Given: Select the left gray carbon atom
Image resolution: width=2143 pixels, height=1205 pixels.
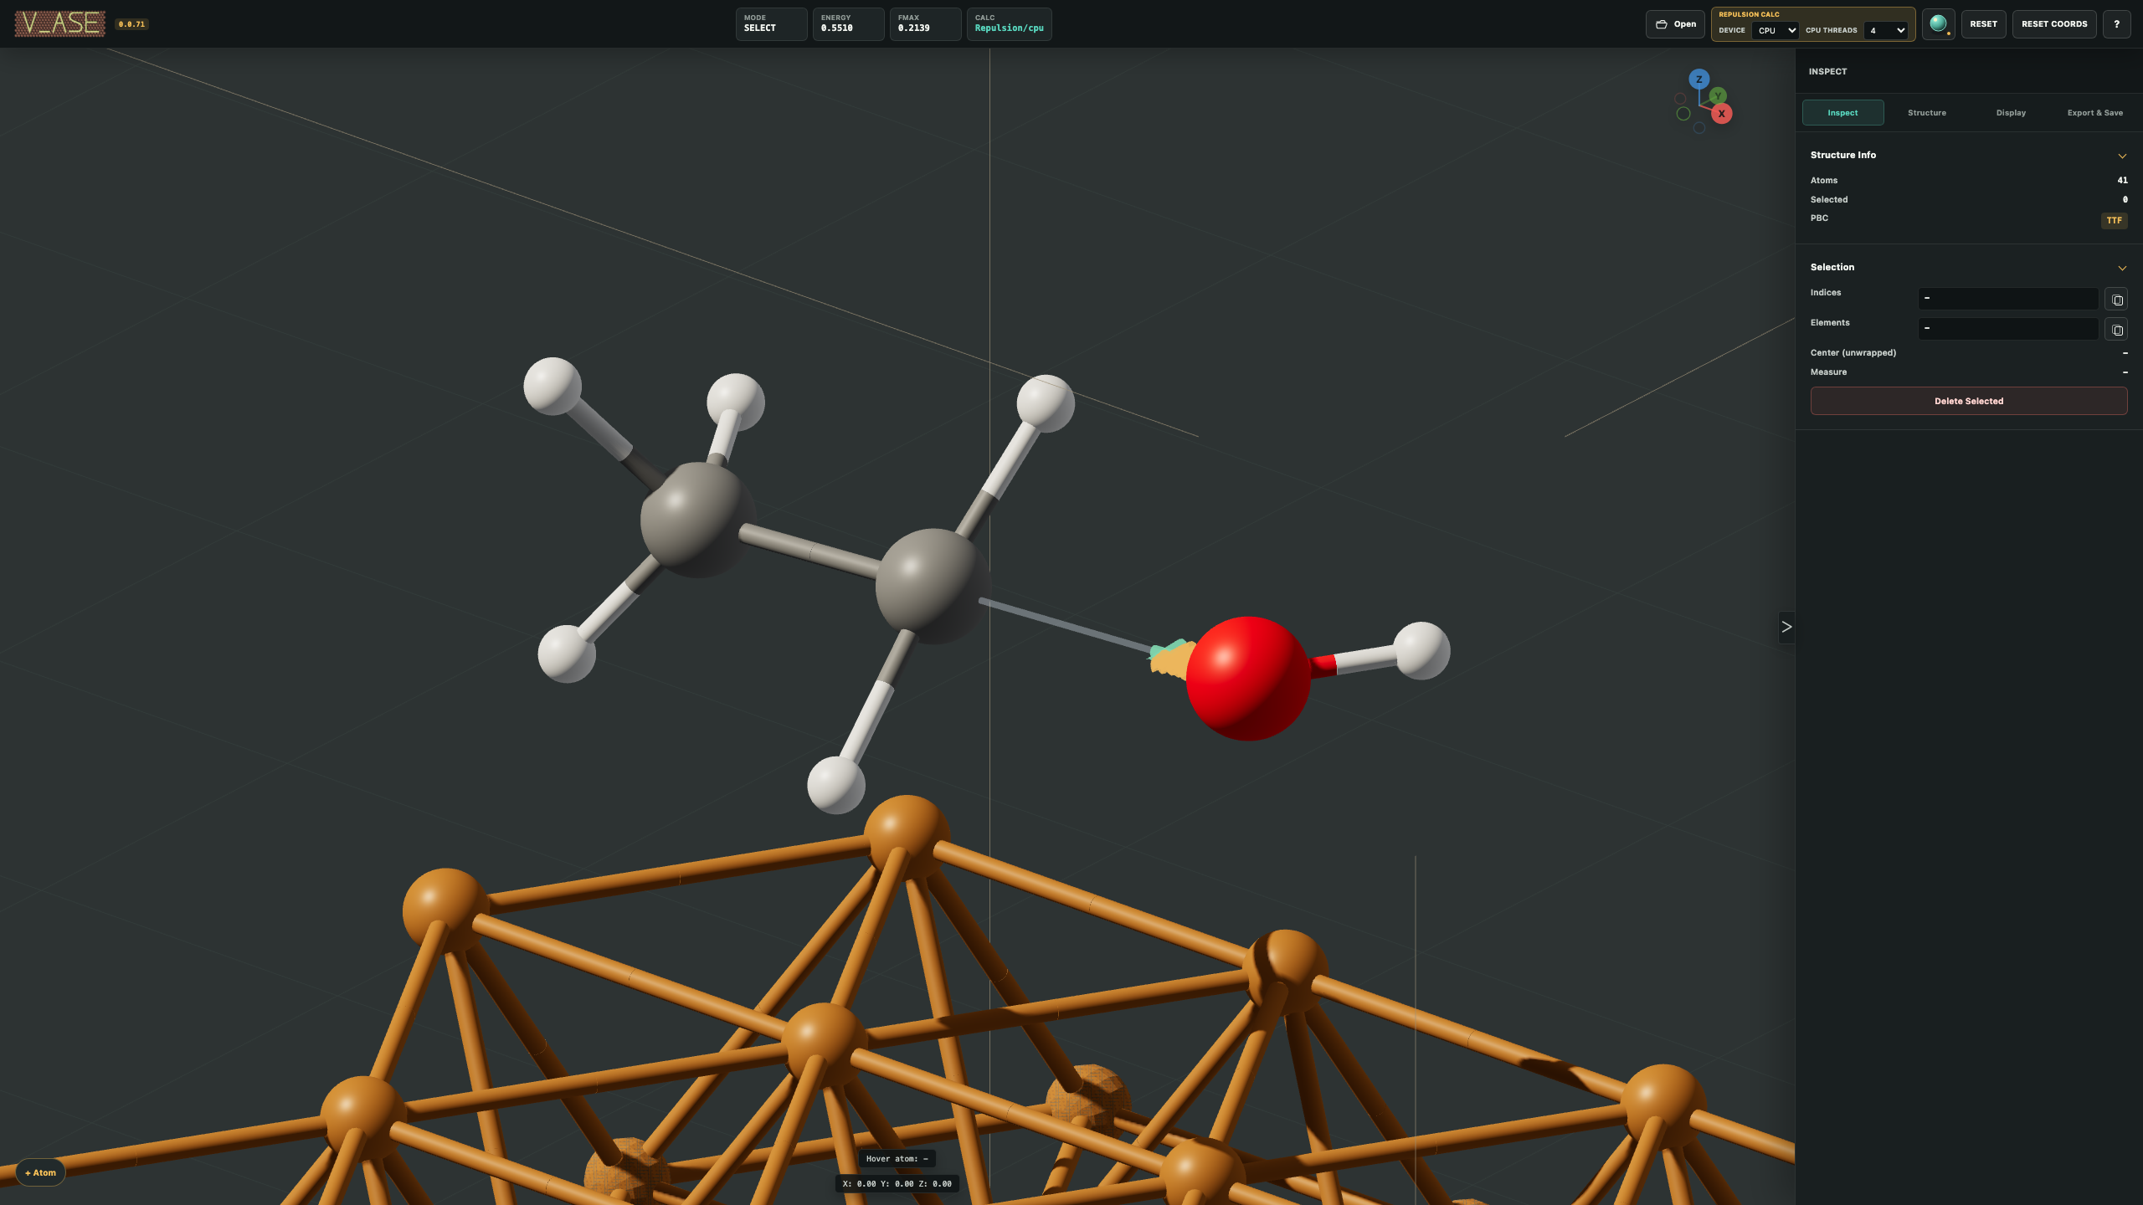Looking at the screenshot, I should (x=696, y=519).
